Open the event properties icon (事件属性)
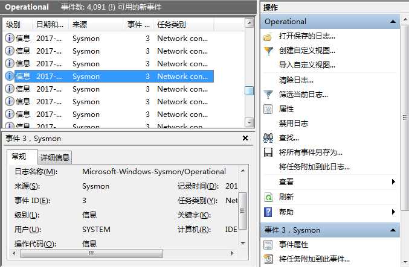409x267 pixels. (268, 245)
